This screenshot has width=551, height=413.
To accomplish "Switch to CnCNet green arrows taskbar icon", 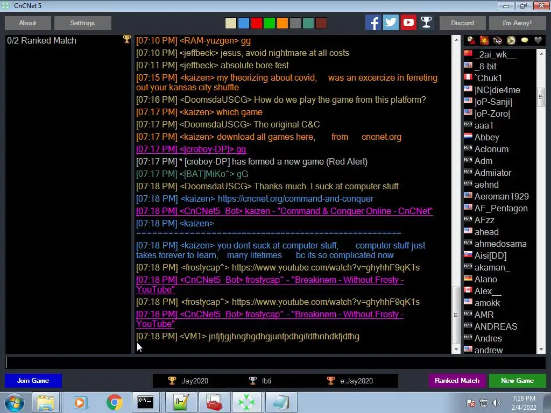I will 246,402.
